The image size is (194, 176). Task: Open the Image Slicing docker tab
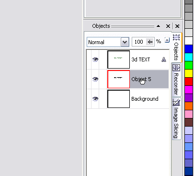pyautogui.click(x=176, y=118)
